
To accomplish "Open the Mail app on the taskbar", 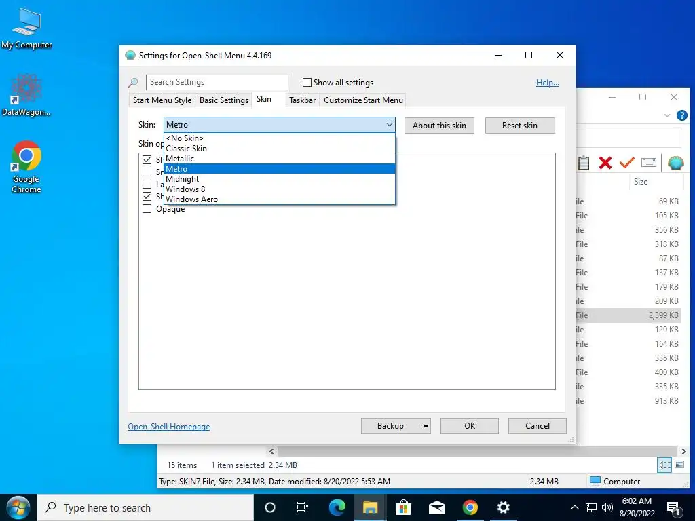I will coord(436,507).
